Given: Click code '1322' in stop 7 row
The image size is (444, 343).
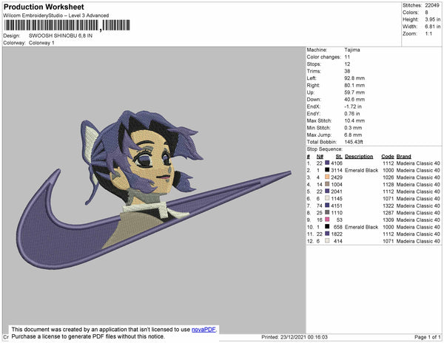Looking at the screenshot, I should 388,206.
